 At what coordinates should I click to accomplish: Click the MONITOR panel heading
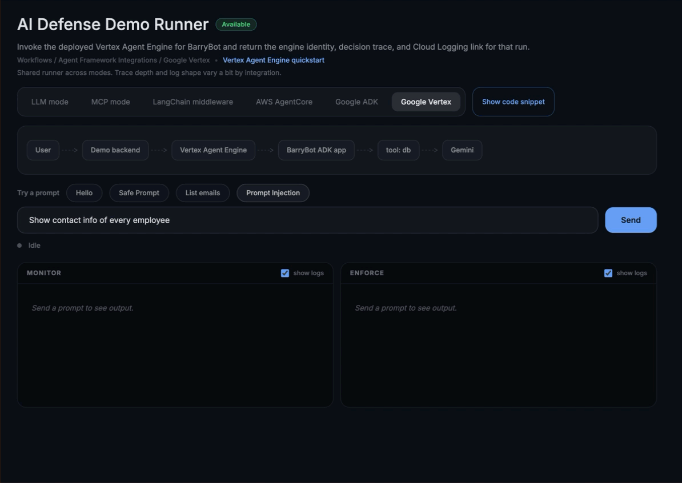44,273
